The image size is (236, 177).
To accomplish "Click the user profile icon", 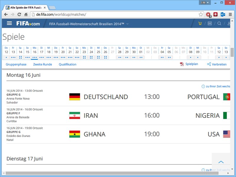I will click(229, 23).
